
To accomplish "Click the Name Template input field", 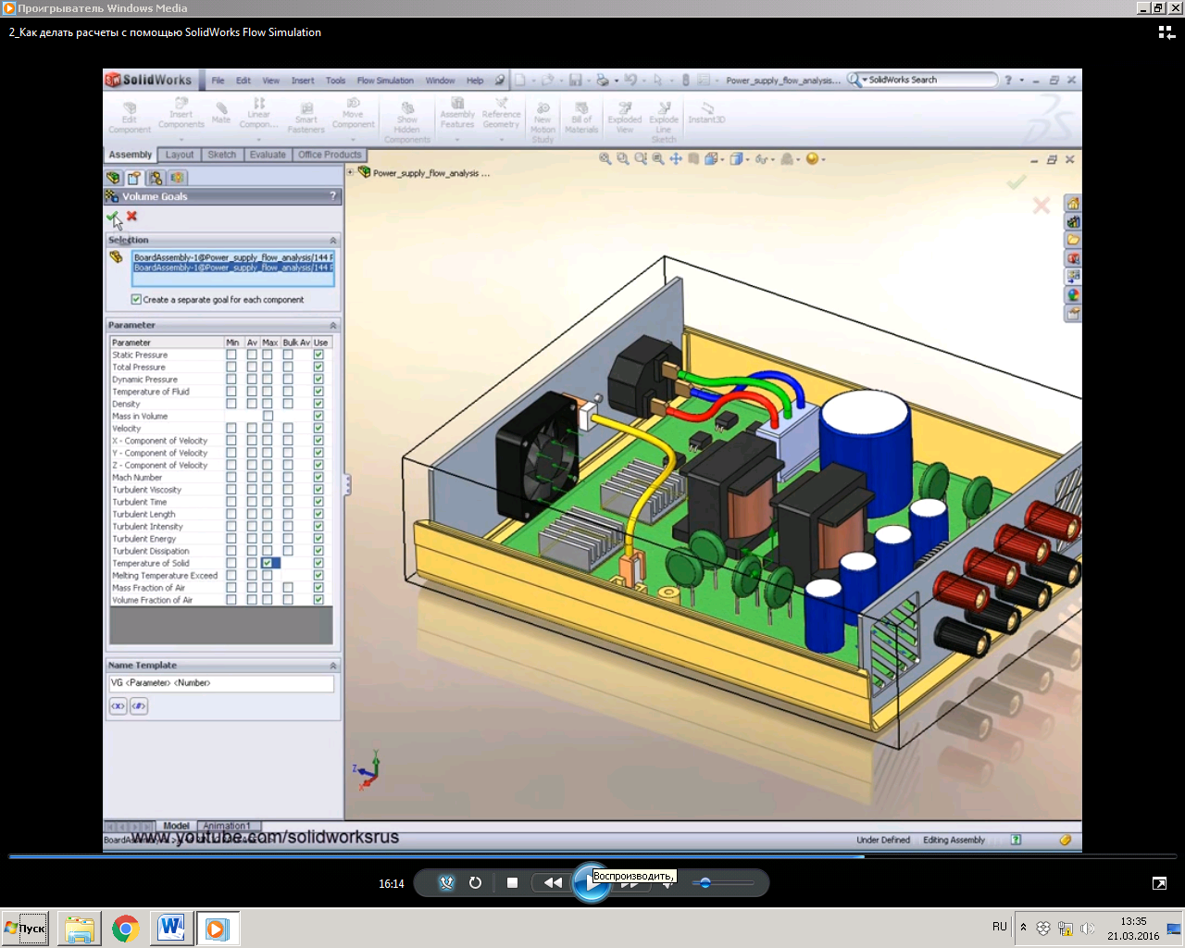I will [x=221, y=683].
